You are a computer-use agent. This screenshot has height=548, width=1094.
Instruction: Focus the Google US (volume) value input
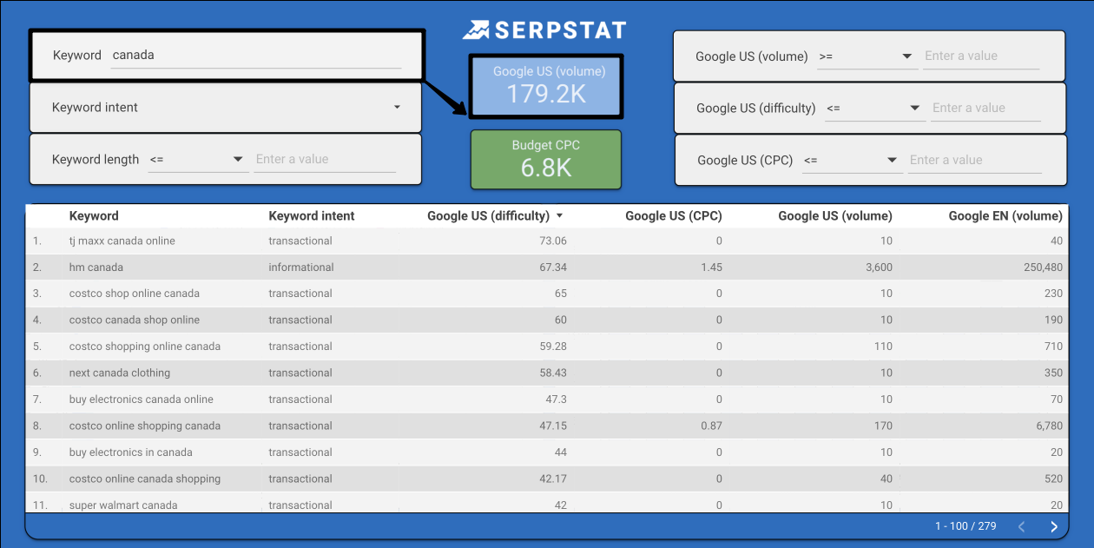tap(980, 56)
